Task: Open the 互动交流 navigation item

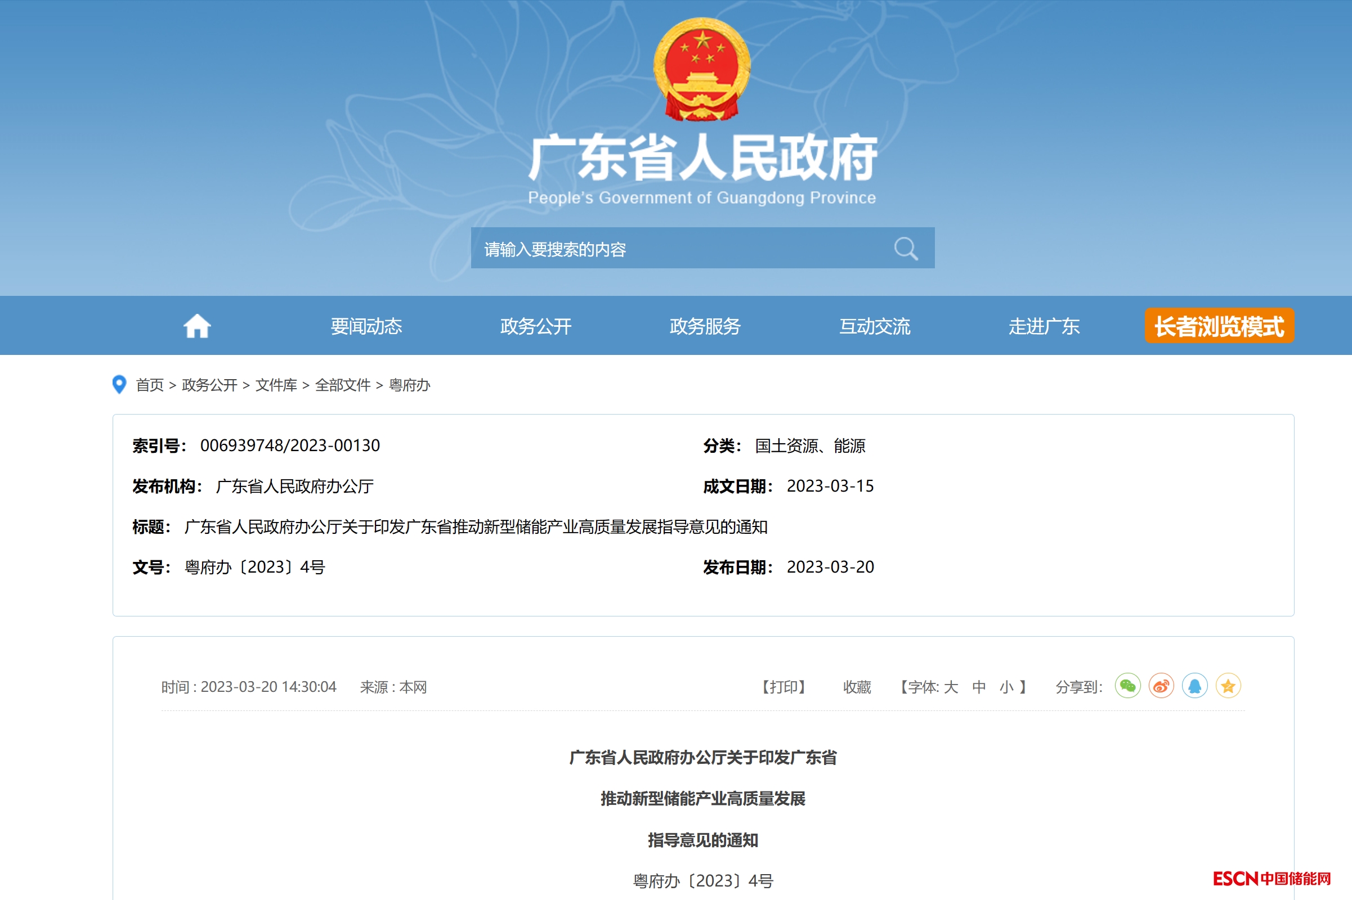Action: tap(874, 326)
